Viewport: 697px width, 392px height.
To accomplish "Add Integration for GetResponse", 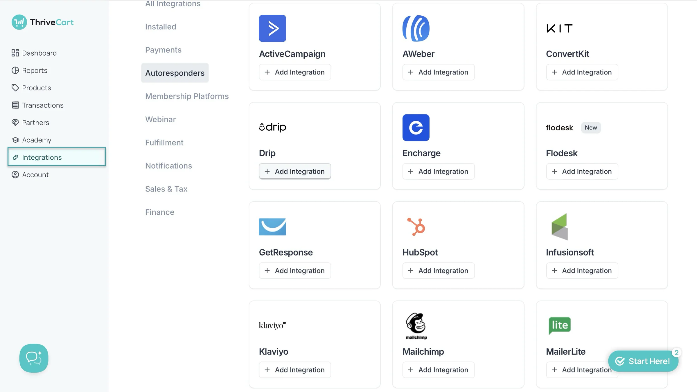I will pos(295,271).
